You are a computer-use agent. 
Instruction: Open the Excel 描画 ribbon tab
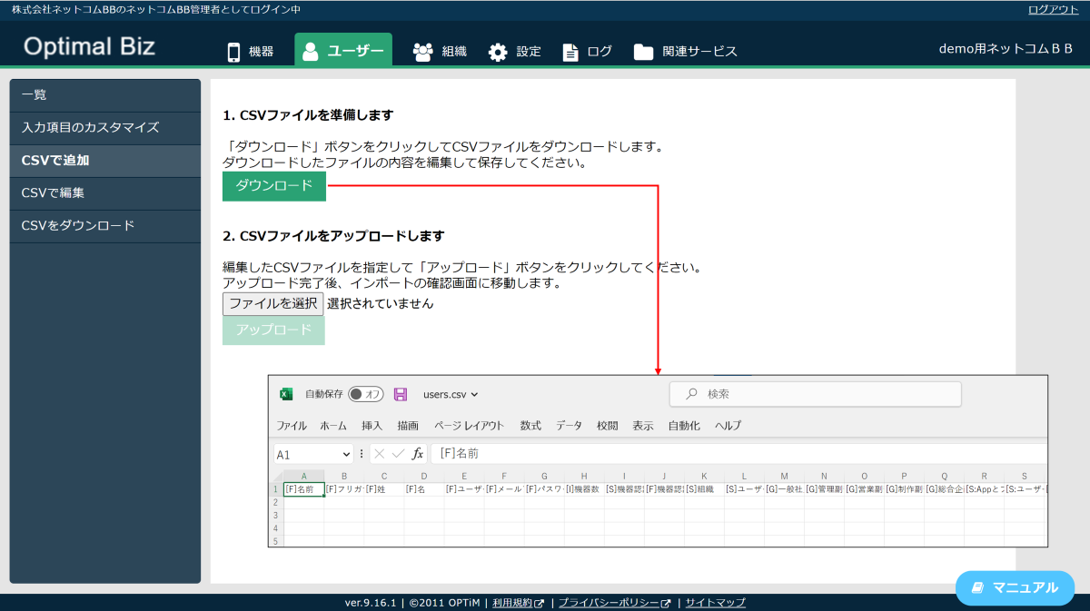[408, 425]
